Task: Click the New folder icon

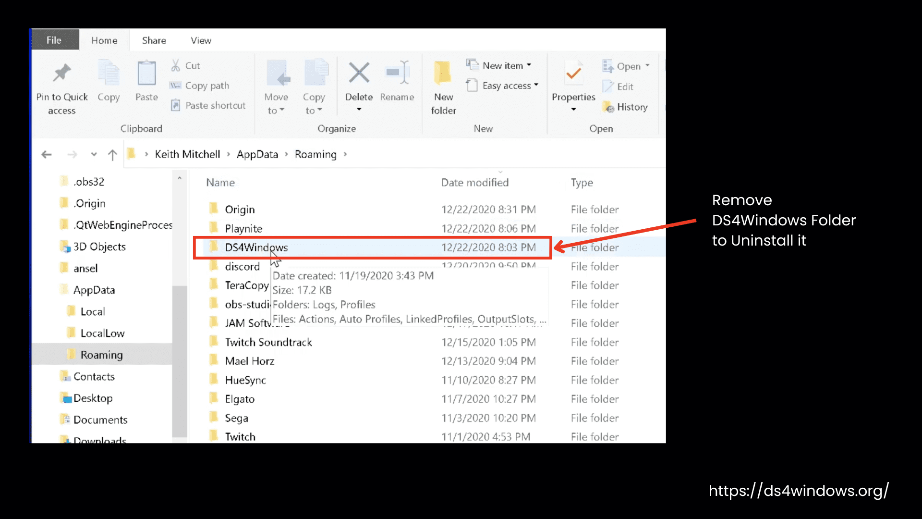Action: [x=443, y=73]
